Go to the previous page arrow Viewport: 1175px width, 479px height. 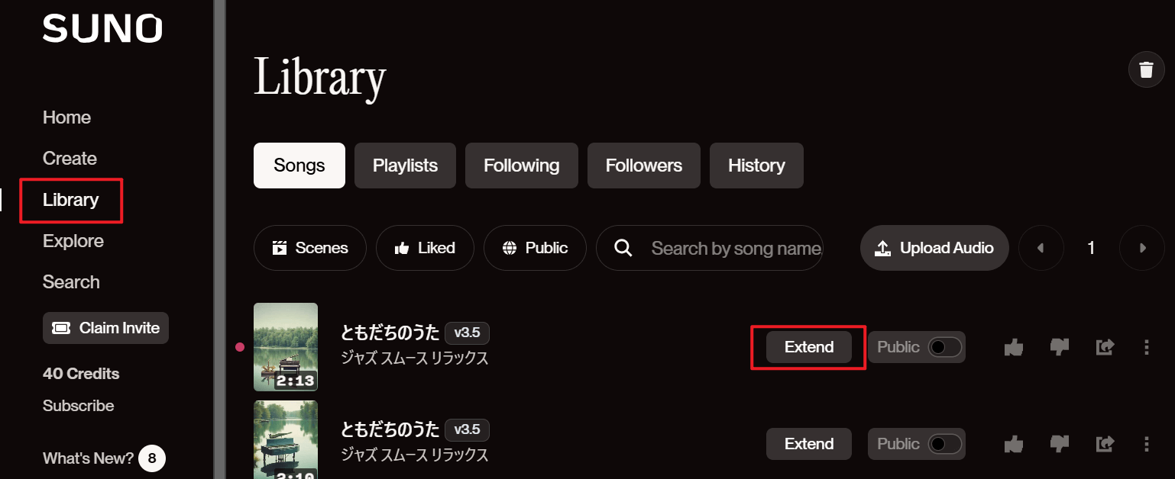click(1041, 248)
